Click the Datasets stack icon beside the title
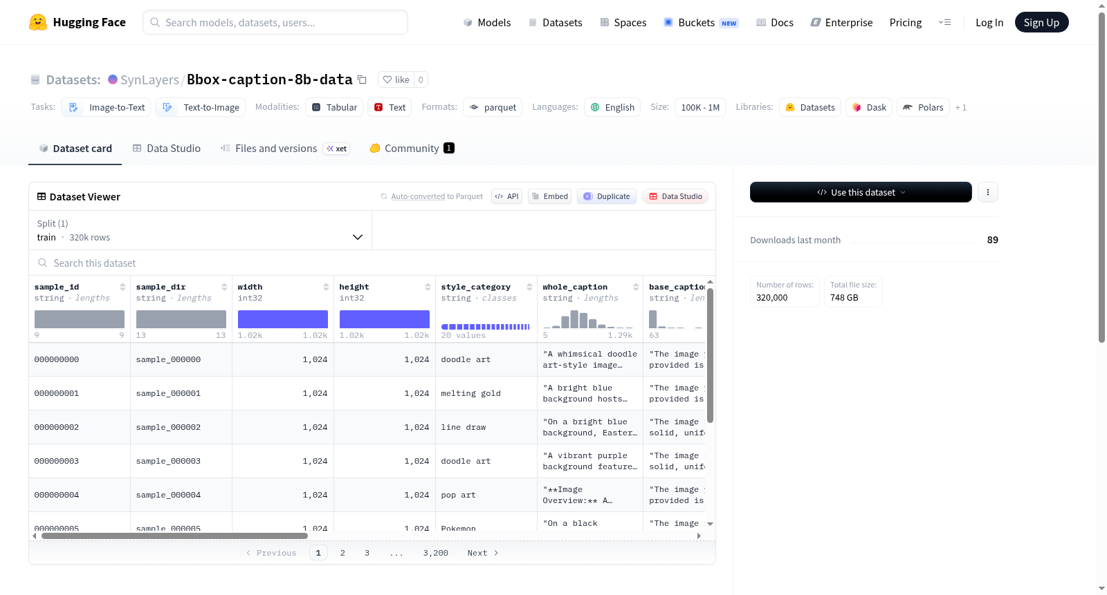This screenshot has width=1107, height=595. [35, 79]
